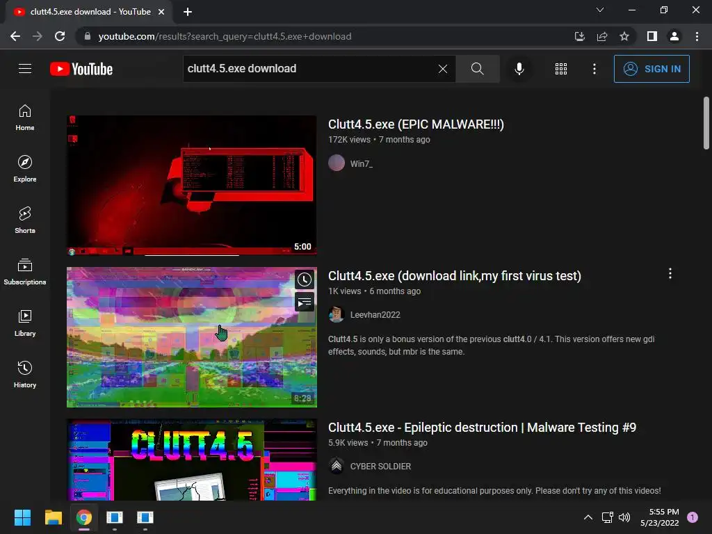Open the YouTube guide hamburger menu
The image size is (712, 534).
[25, 69]
